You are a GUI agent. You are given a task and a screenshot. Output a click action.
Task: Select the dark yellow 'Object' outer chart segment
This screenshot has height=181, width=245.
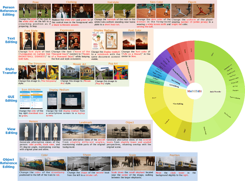click(185, 131)
